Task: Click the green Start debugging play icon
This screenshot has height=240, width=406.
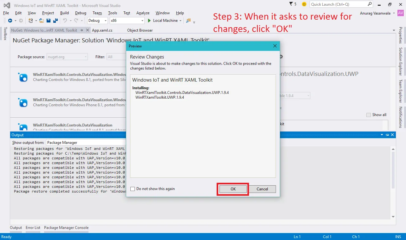Action: pos(150,21)
